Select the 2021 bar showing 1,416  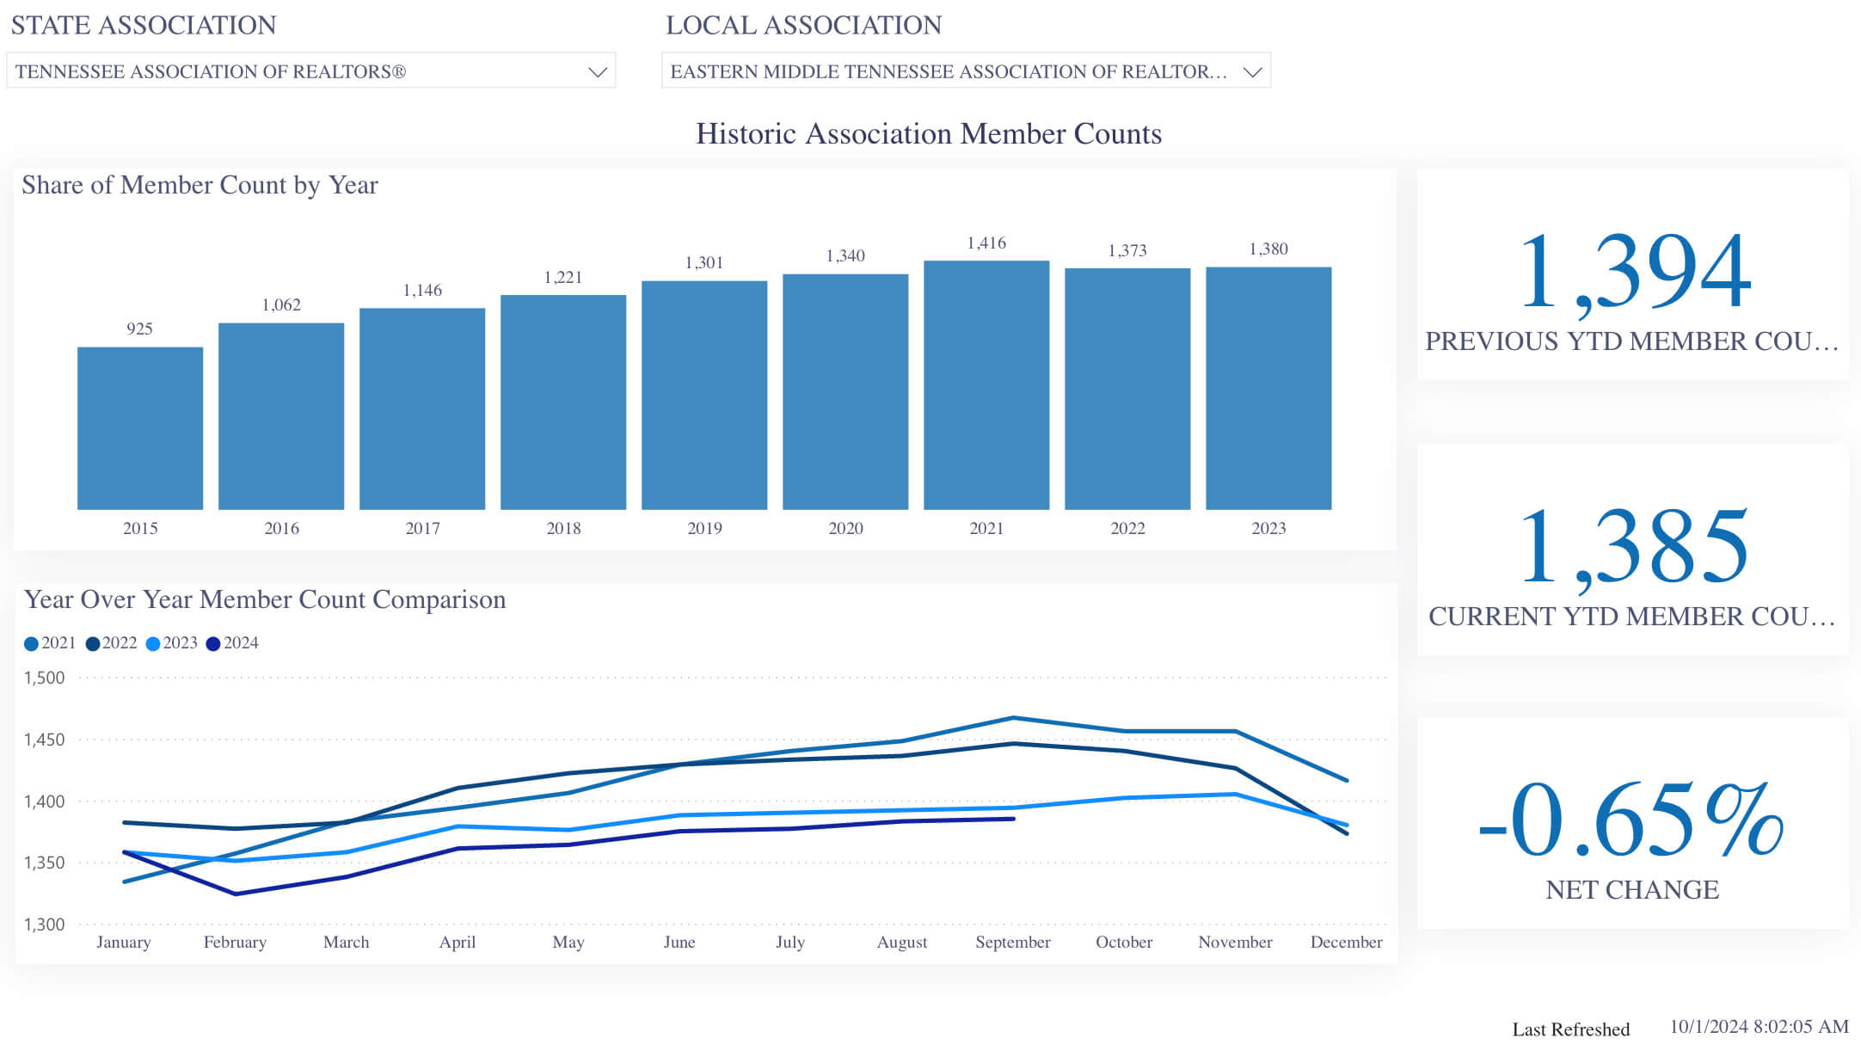coord(986,385)
